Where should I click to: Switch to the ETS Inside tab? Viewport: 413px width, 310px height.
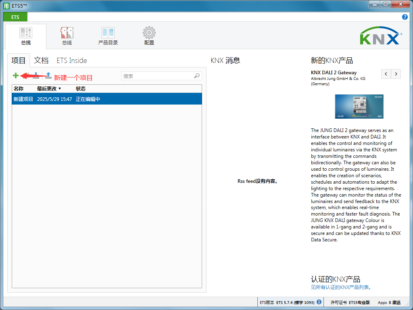(72, 61)
